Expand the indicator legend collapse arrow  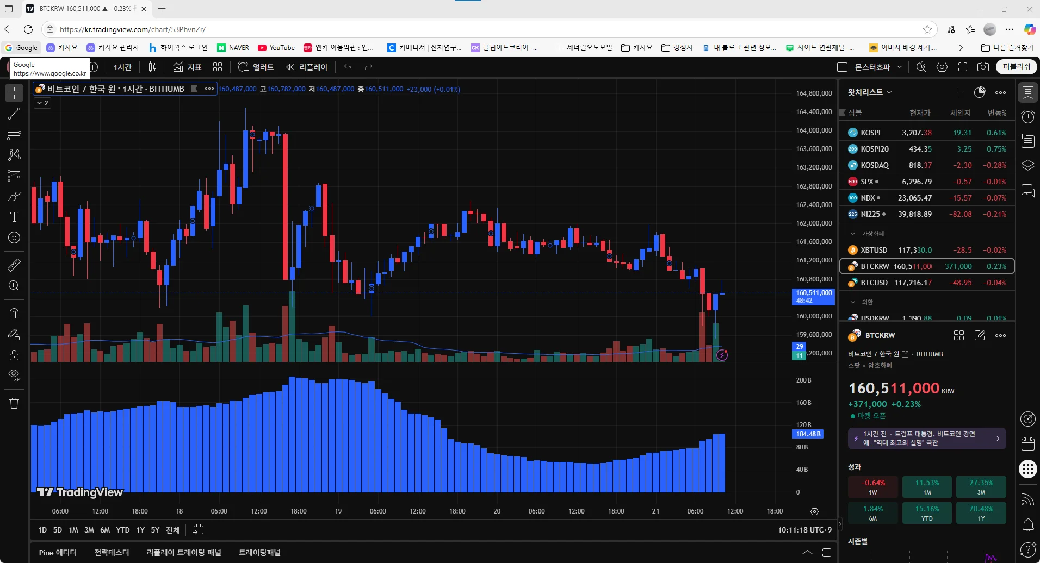point(43,103)
